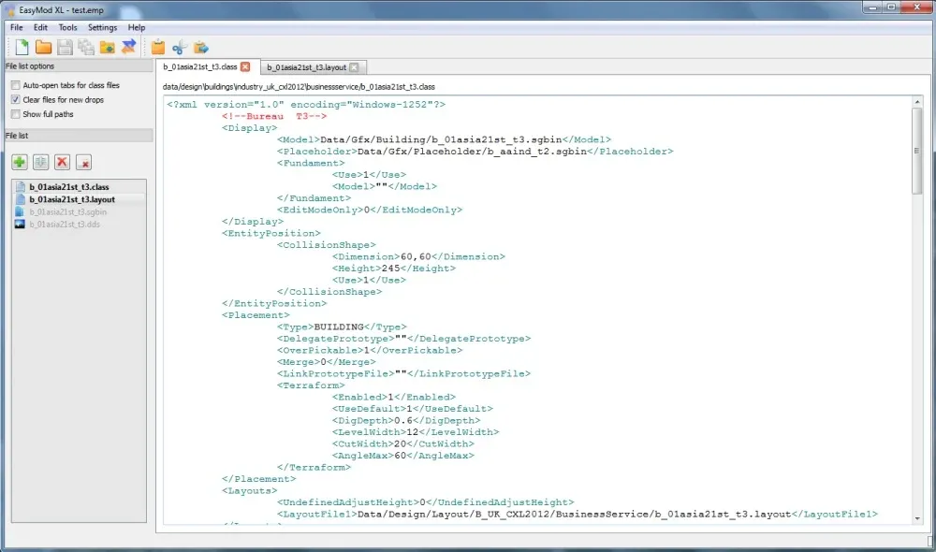Toggle the Show full paths checkbox
Image resolution: width=936 pixels, height=552 pixels.
coord(15,114)
